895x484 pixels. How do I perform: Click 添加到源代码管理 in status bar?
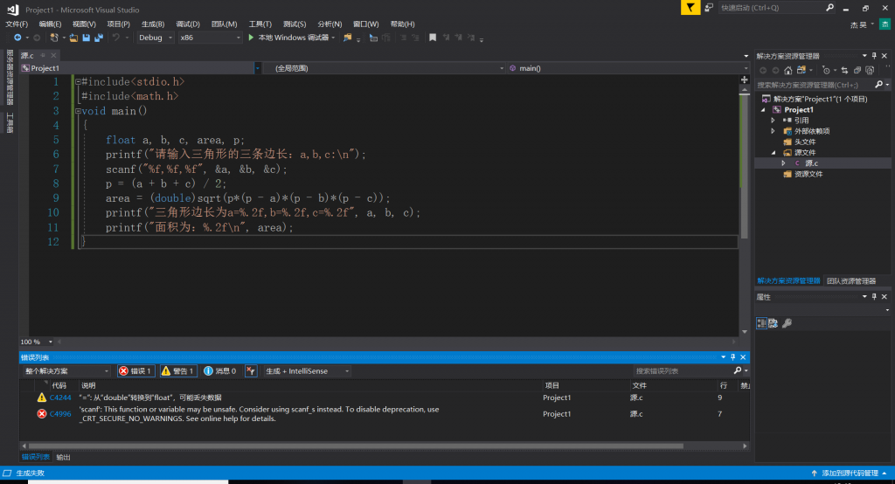tap(850, 474)
